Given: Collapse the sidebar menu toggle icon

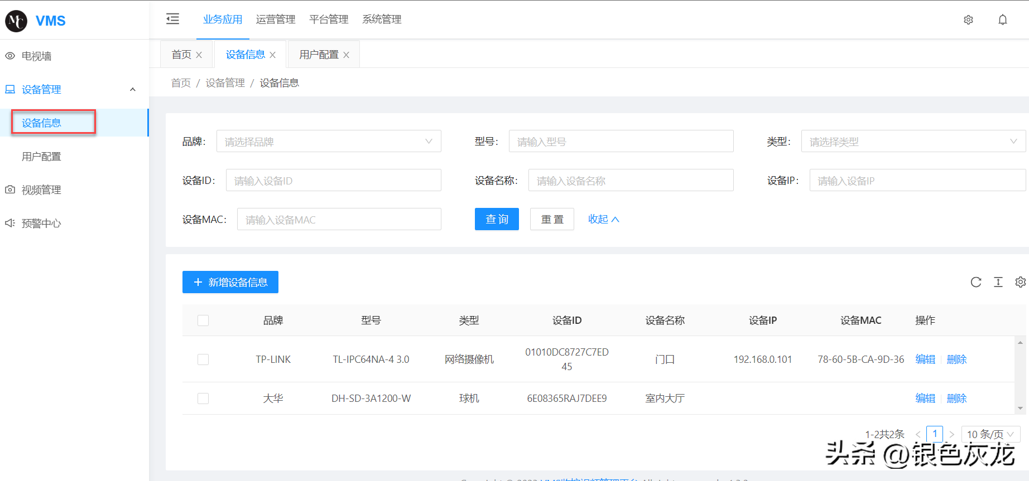Looking at the screenshot, I should click(173, 19).
